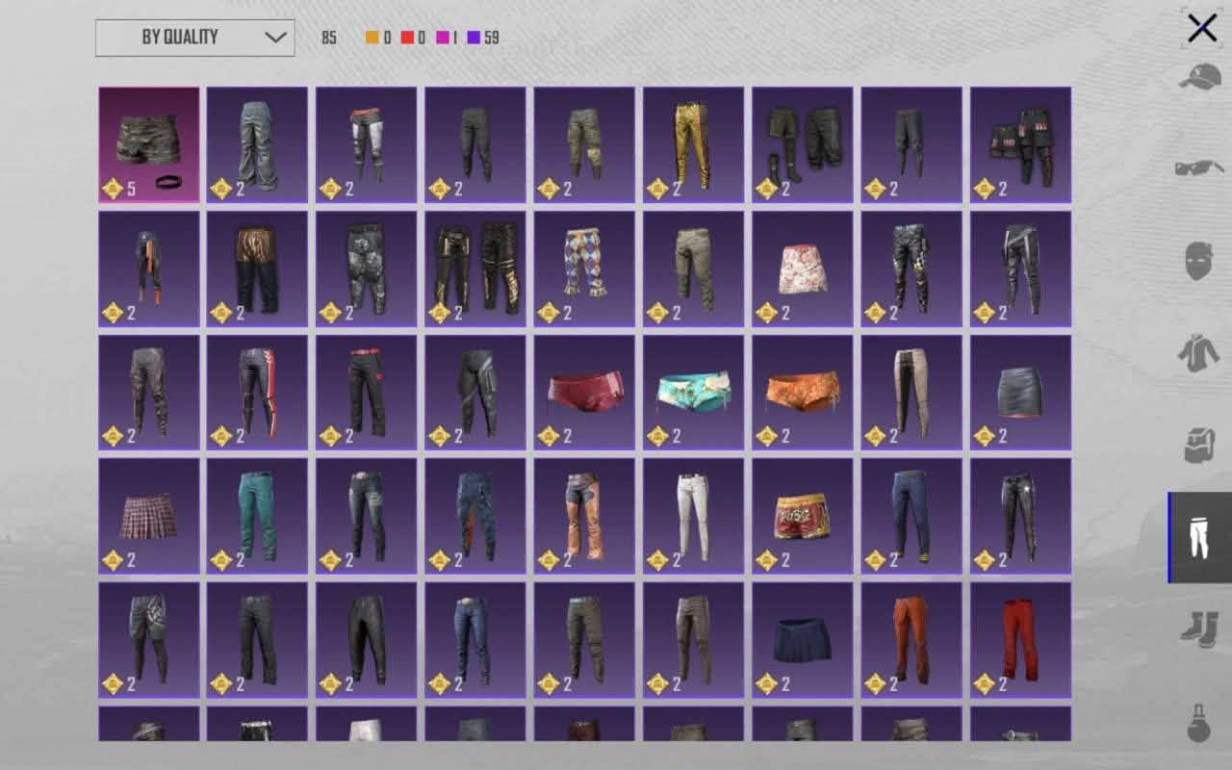Screen dimensions: 1232x770
Task: Open the grenade category at sidebar bottom
Action: click(1198, 722)
